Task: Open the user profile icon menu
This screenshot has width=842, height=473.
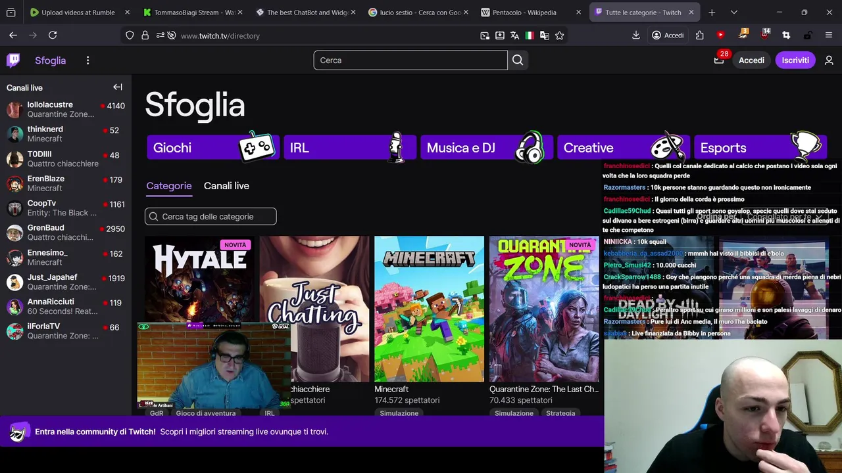Action: click(829, 60)
